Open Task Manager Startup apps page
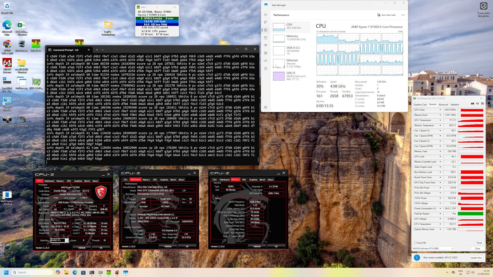The image size is (493, 277). pyautogui.click(x=266, y=45)
